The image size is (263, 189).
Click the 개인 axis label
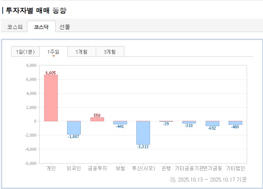[51, 168]
